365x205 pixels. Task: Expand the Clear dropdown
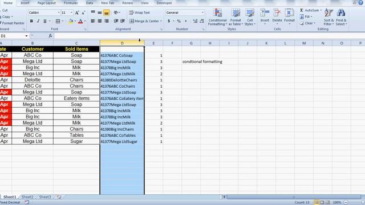(x=314, y=23)
